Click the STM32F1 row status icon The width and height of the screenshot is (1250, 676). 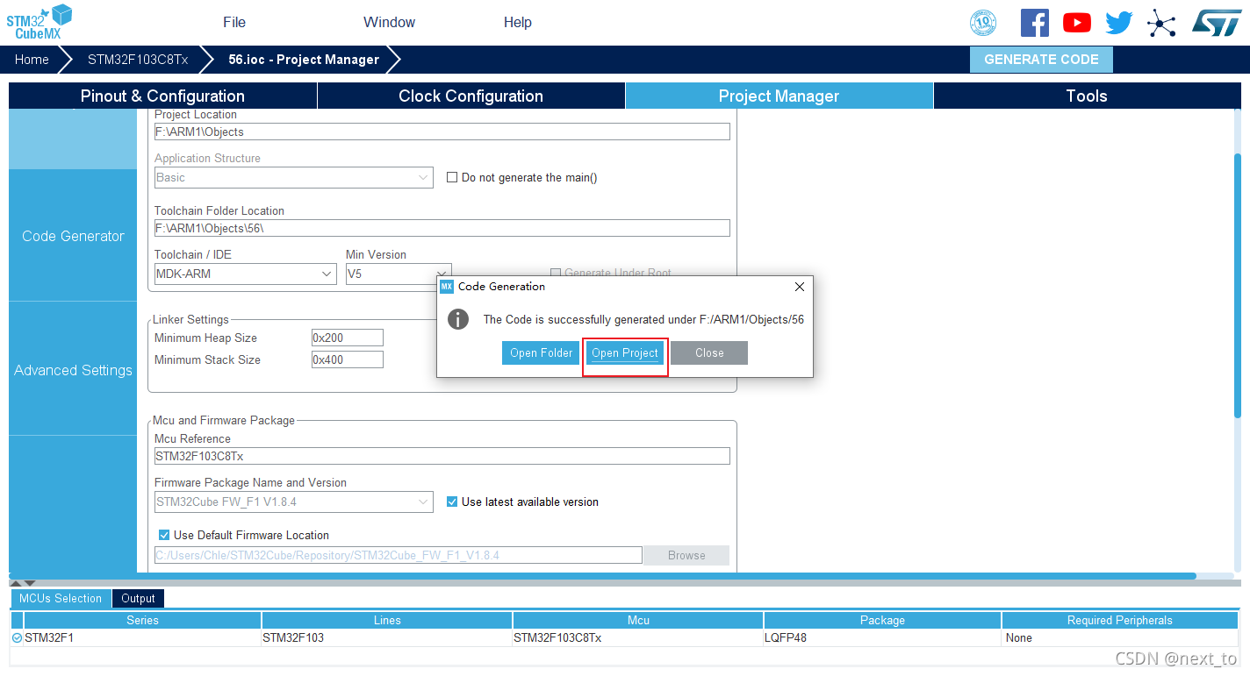pos(17,637)
